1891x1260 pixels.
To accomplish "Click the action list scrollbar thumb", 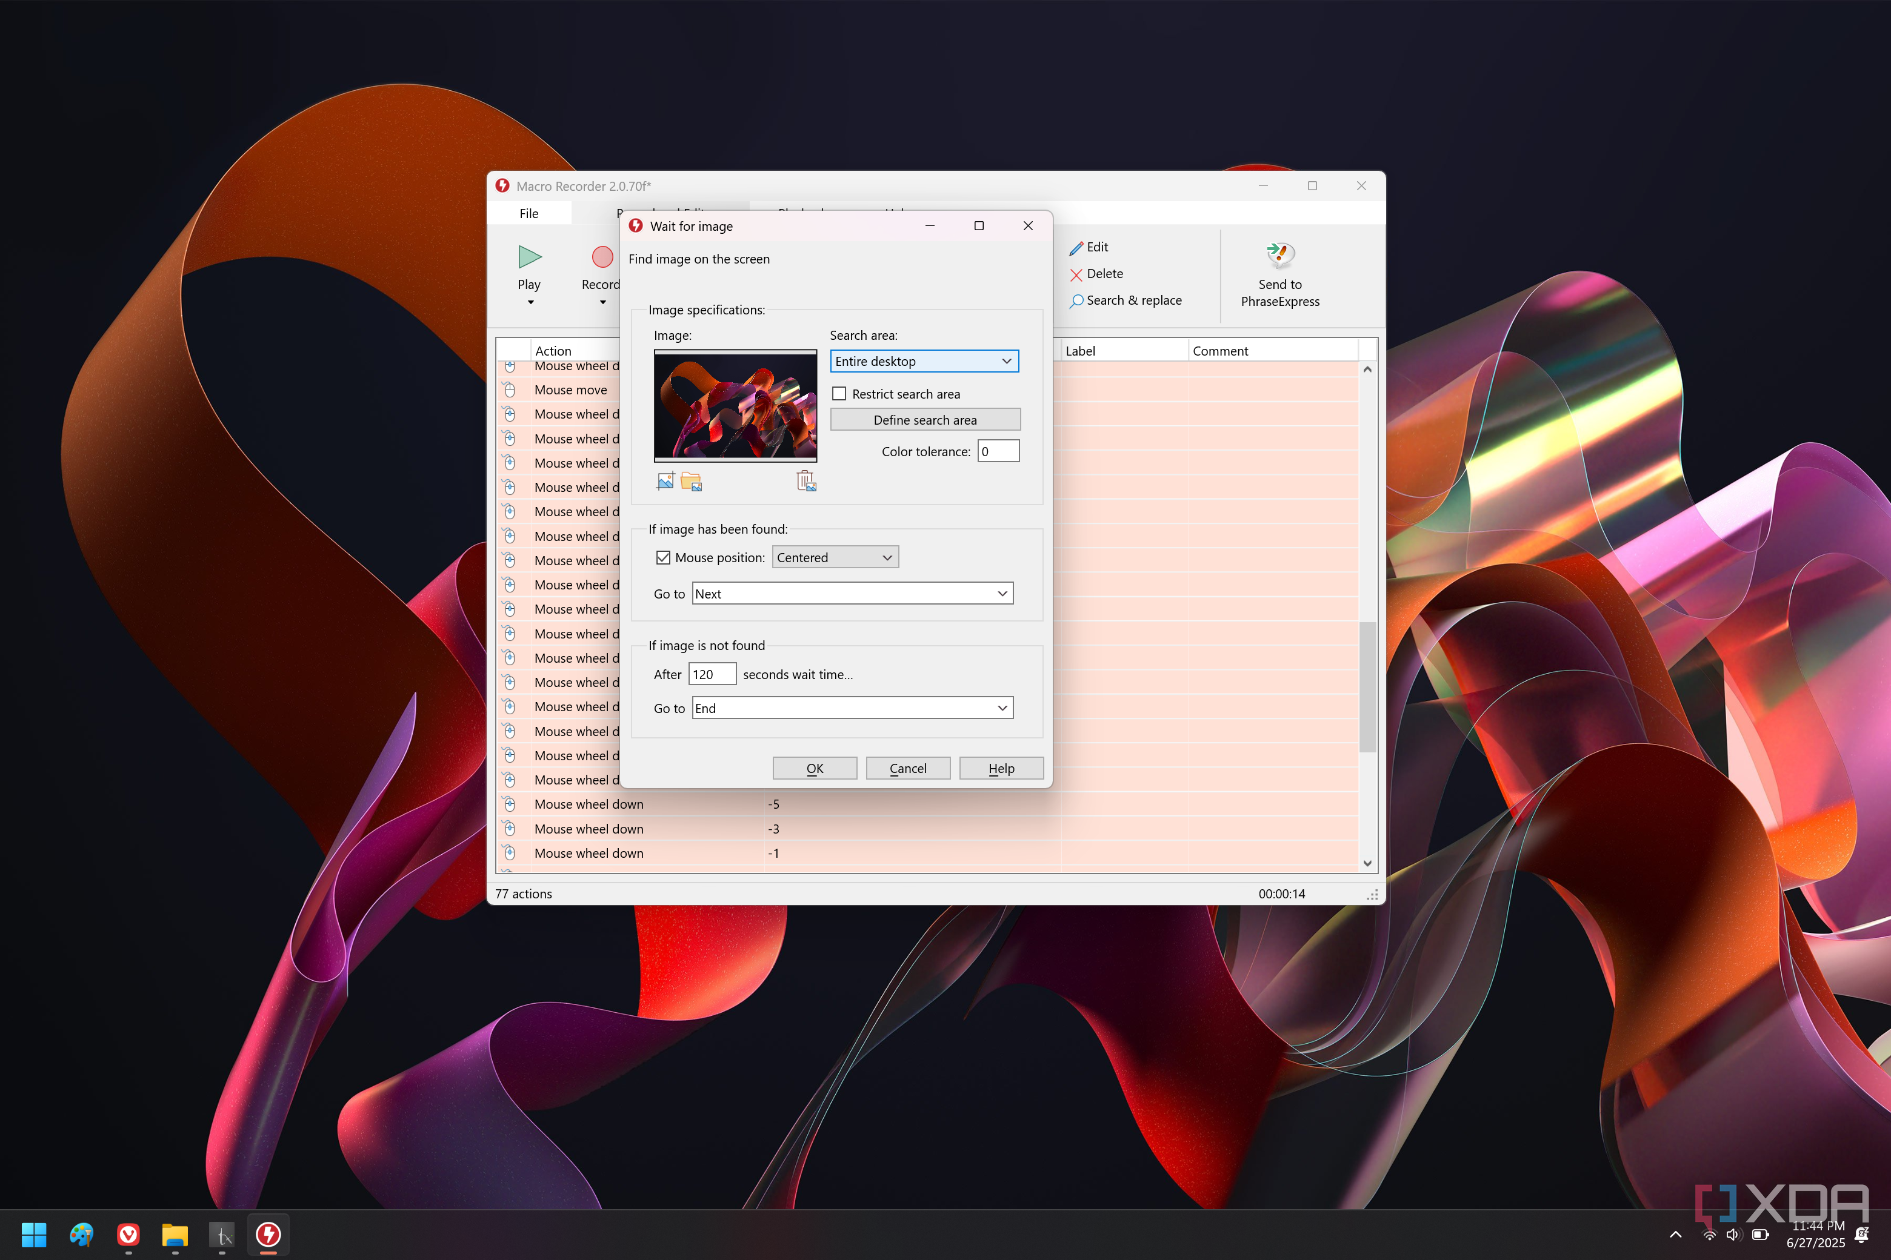I will click(1367, 686).
